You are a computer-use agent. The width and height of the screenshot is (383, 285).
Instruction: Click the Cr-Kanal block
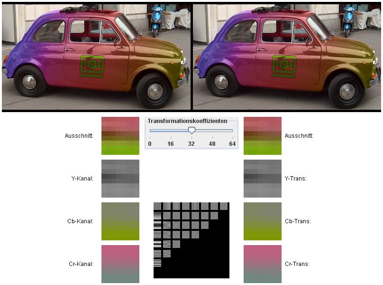(x=120, y=264)
